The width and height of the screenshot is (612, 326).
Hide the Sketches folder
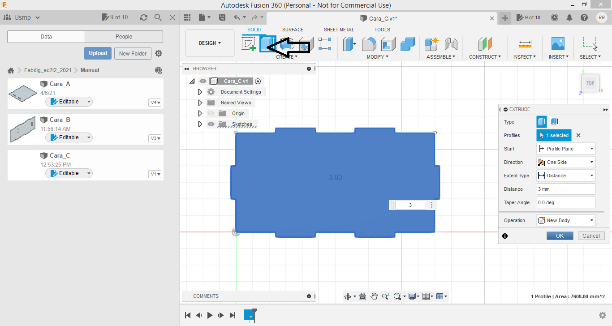(x=211, y=124)
